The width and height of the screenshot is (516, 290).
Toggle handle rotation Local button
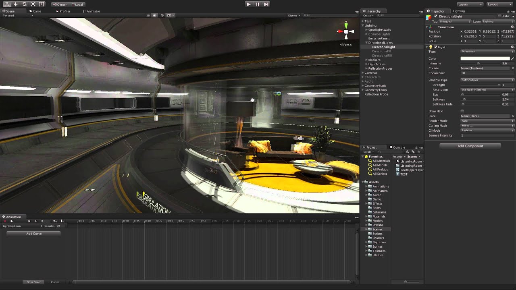point(77,4)
